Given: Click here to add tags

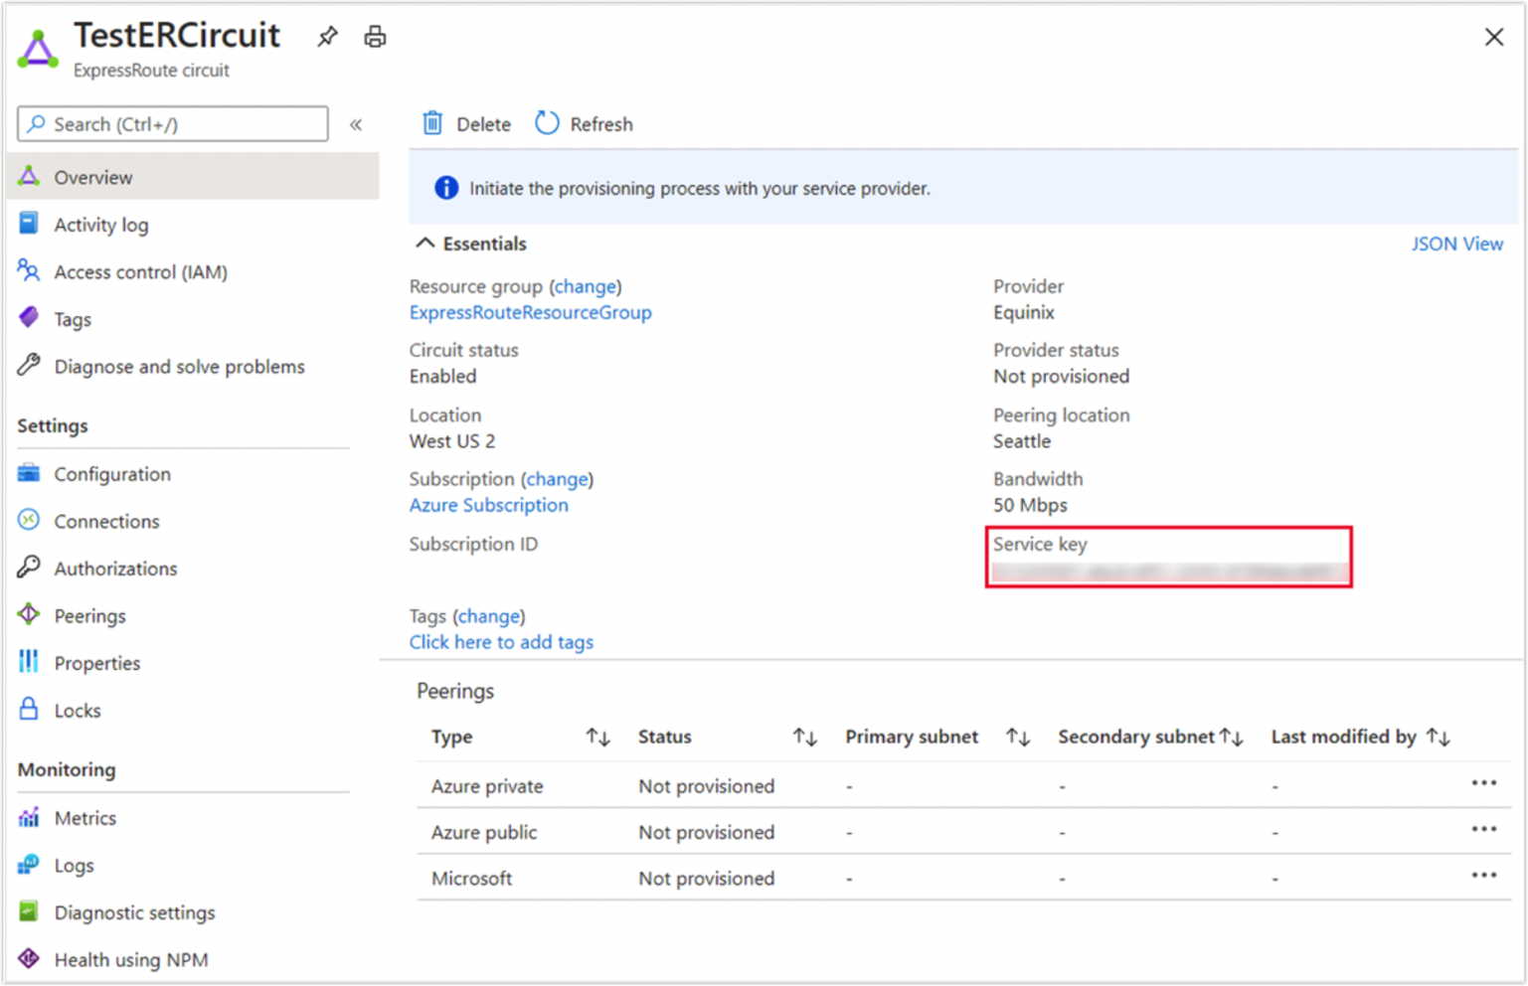Looking at the screenshot, I should pos(501,642).
